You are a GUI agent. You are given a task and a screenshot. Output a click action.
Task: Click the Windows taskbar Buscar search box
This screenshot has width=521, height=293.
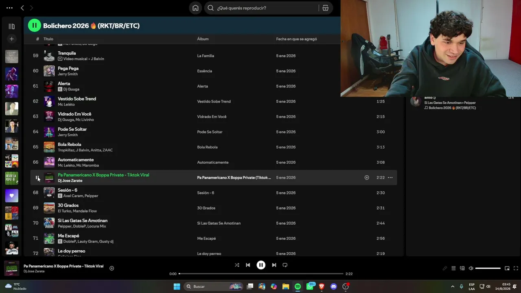(213, 286)
